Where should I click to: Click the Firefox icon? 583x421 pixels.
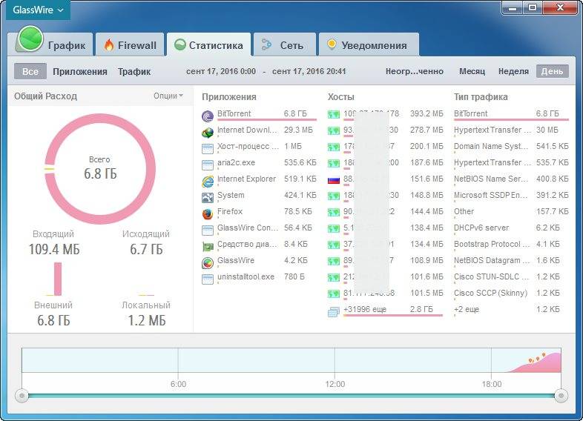(x=208, y=213)
